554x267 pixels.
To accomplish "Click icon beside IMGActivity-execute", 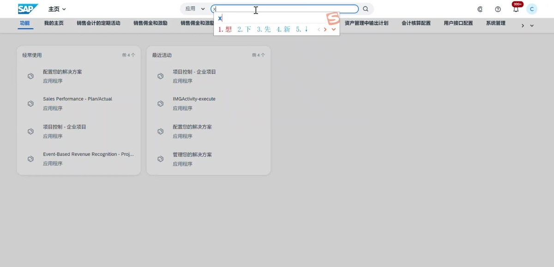I will point(161,103).
